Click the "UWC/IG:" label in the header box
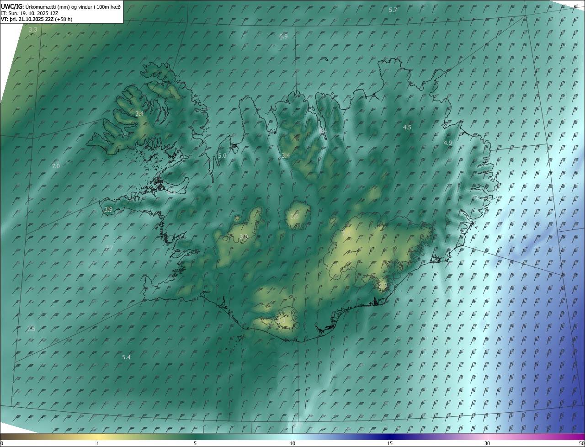Screen dimensions: 585x447 pos(12,7)
